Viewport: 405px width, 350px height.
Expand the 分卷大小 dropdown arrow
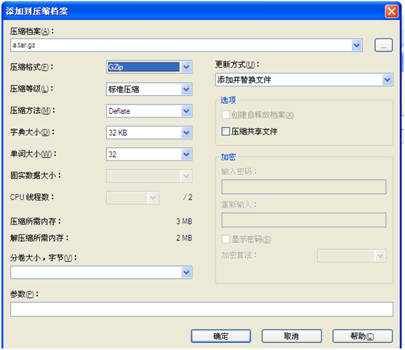click(x=187, y=272)
